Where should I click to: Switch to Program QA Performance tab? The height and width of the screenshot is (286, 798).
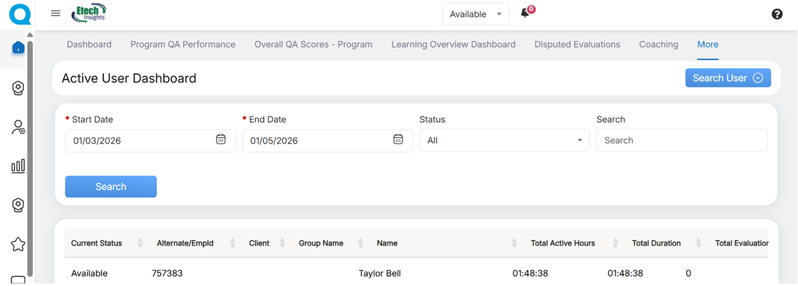click(x=183, y=45)
